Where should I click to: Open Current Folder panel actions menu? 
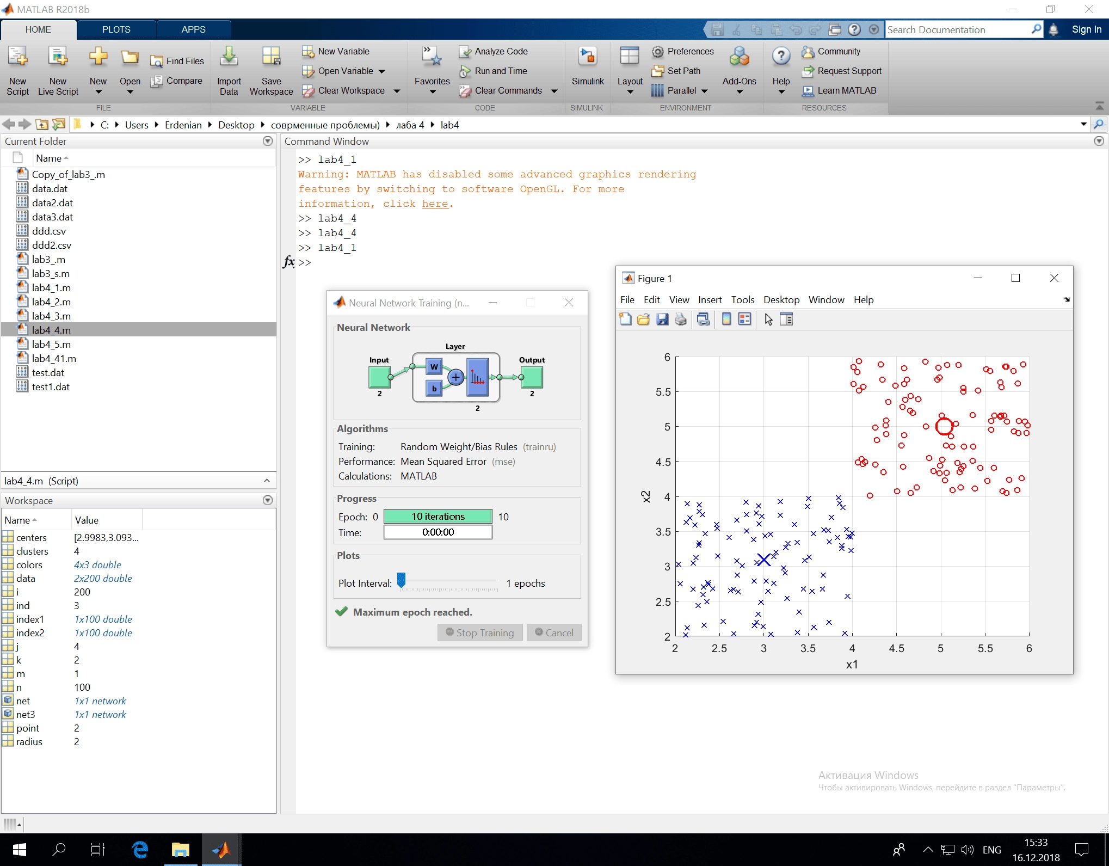tap(268, 141)
